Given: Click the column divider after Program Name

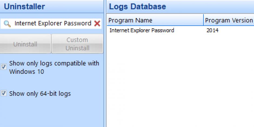Looking at the screenshot, I should (x=203, y=20).
